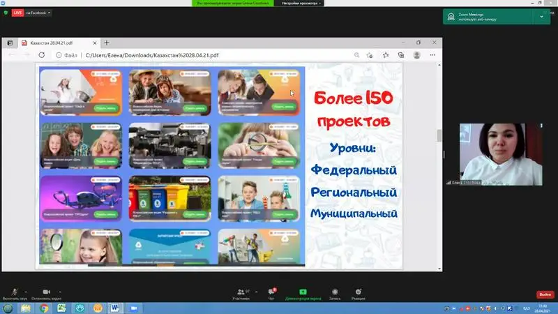Click the browser address bar

(209, 54)
